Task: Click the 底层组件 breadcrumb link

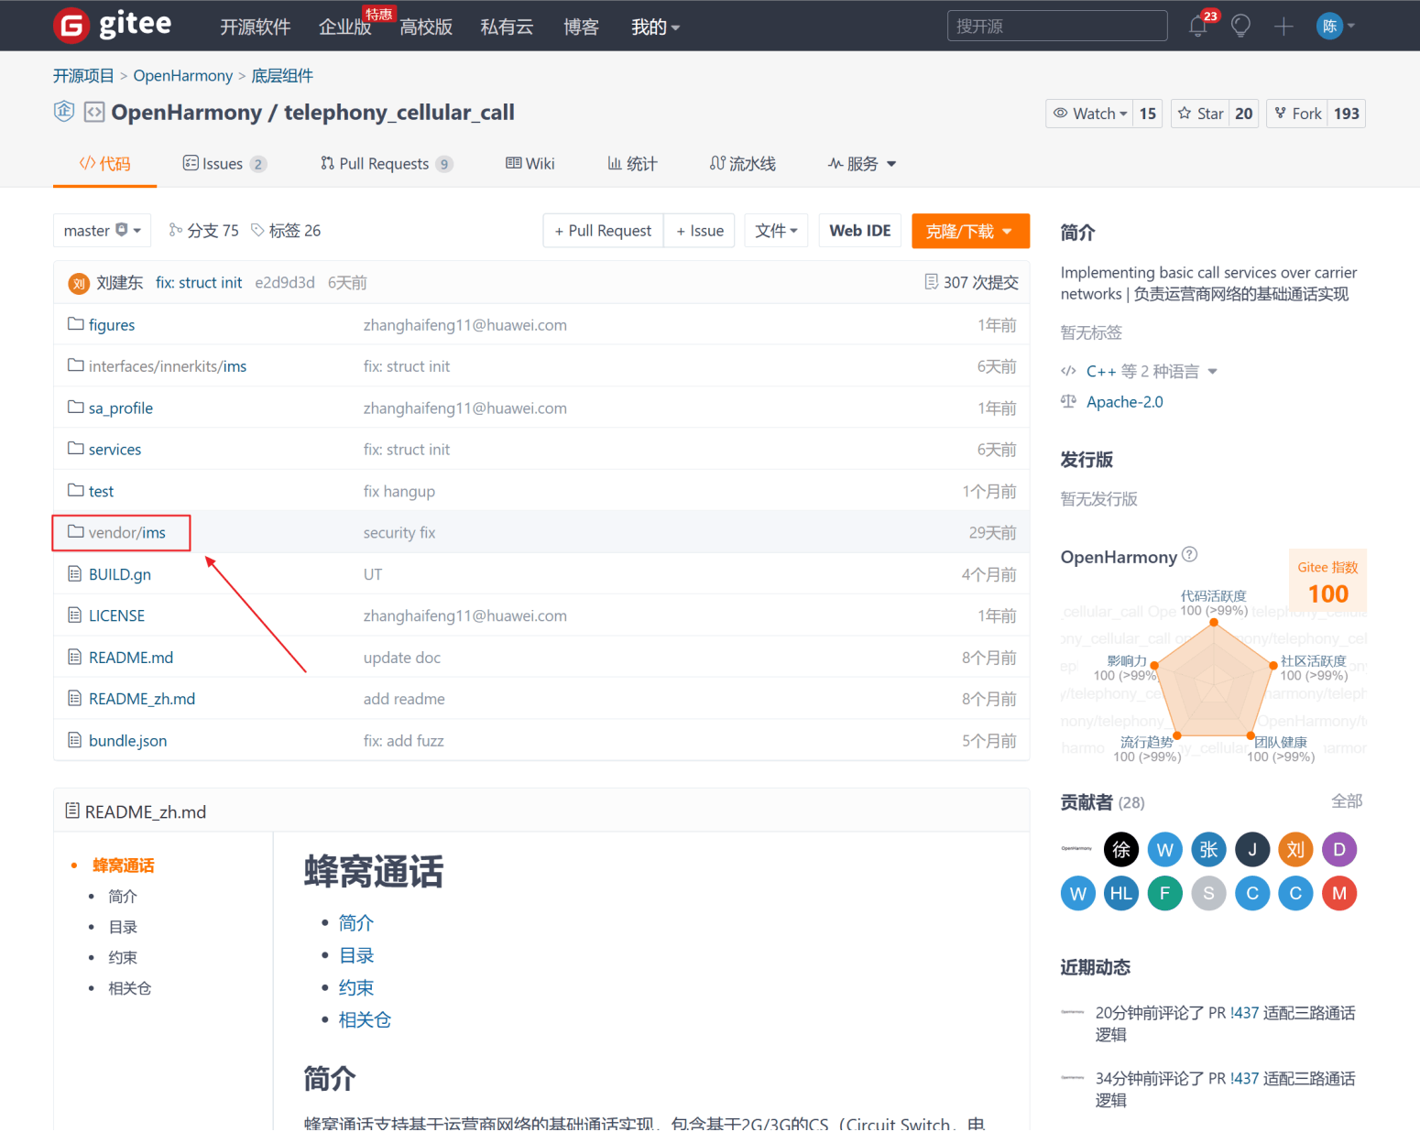Action: (282, 76)
